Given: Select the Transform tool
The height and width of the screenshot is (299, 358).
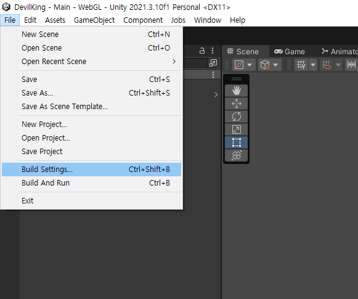Looking at the screenshot, I should [237, 155].
